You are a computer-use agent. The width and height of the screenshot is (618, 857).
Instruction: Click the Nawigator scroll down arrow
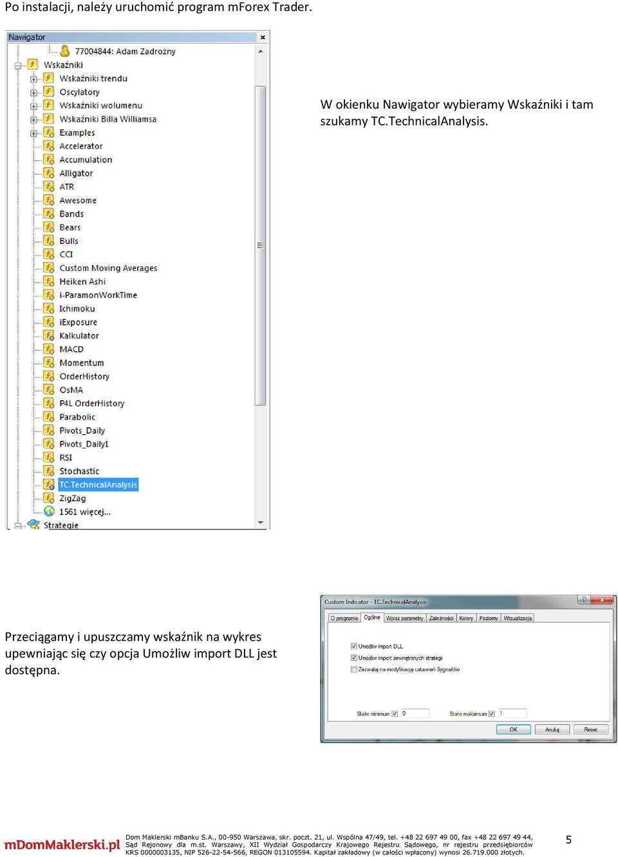pyautogui.click(x=260, y=522)
